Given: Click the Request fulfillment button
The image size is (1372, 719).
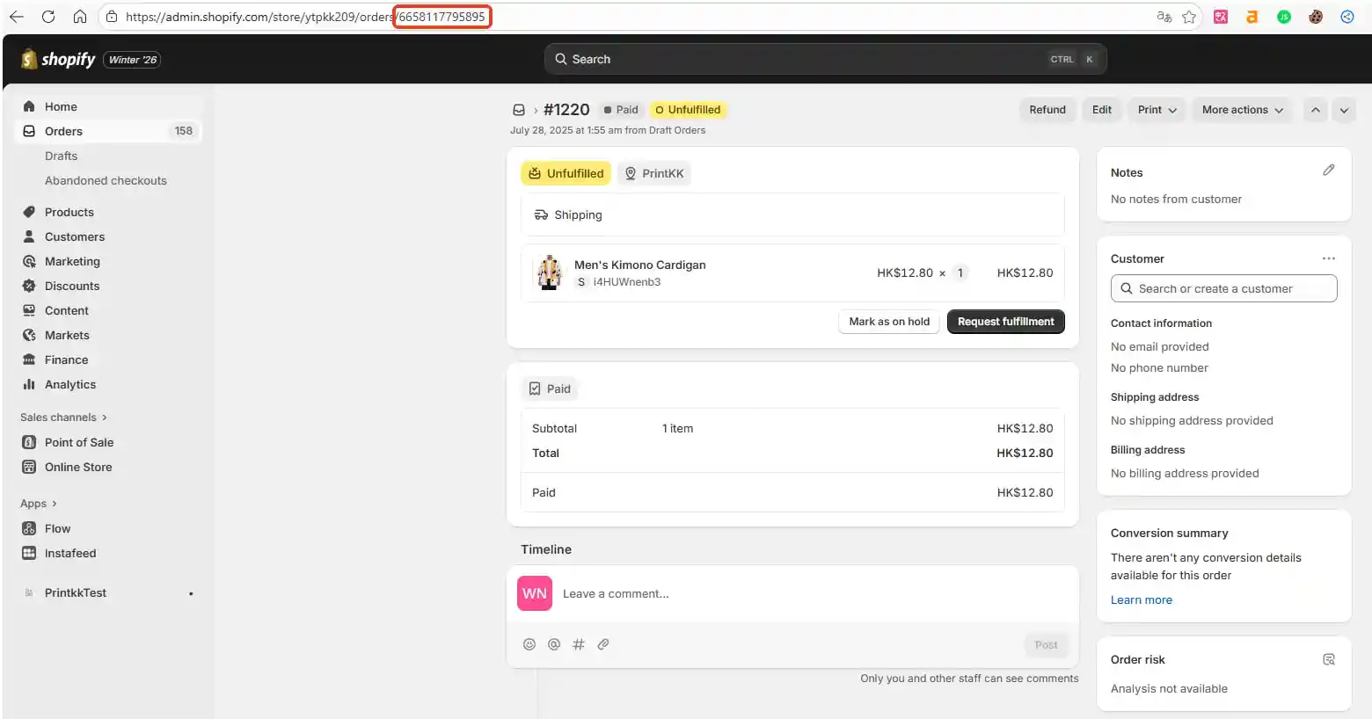Looking at the screenshot, I should click(1005, 322).
